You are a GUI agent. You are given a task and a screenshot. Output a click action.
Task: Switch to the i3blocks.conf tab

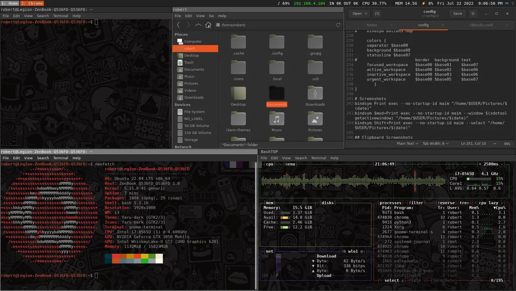click(482, 25)
